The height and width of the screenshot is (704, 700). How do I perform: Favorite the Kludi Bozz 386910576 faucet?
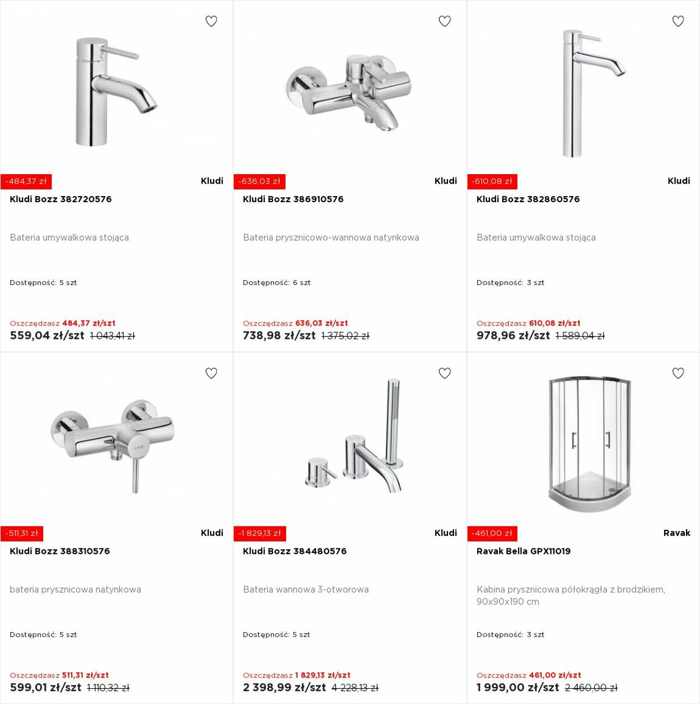click(x=445, y=21)
